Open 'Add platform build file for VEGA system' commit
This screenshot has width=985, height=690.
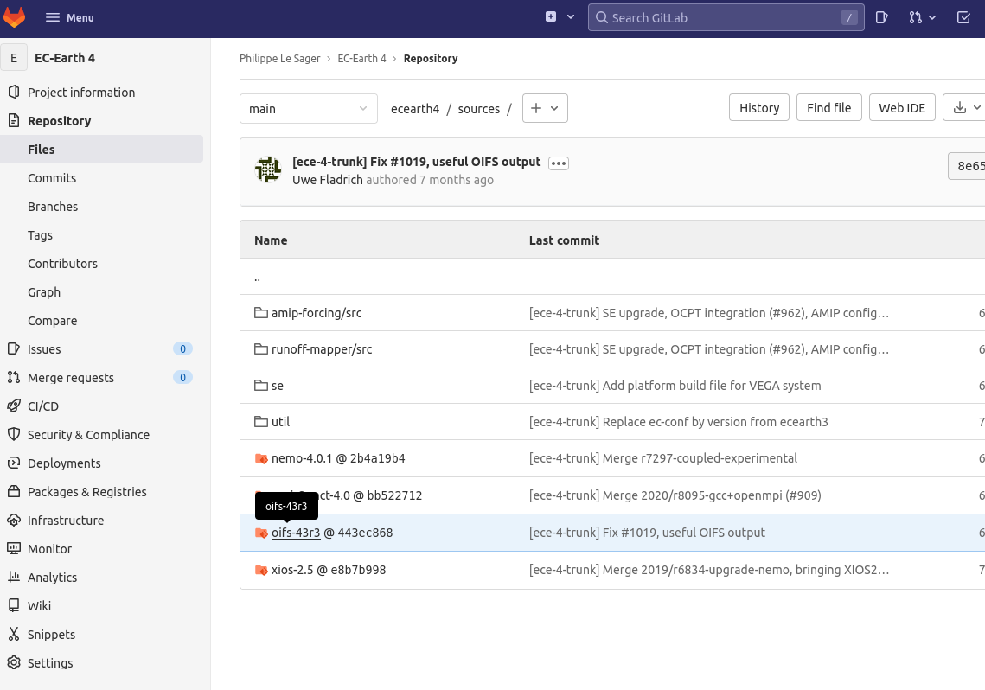point(675,386)
